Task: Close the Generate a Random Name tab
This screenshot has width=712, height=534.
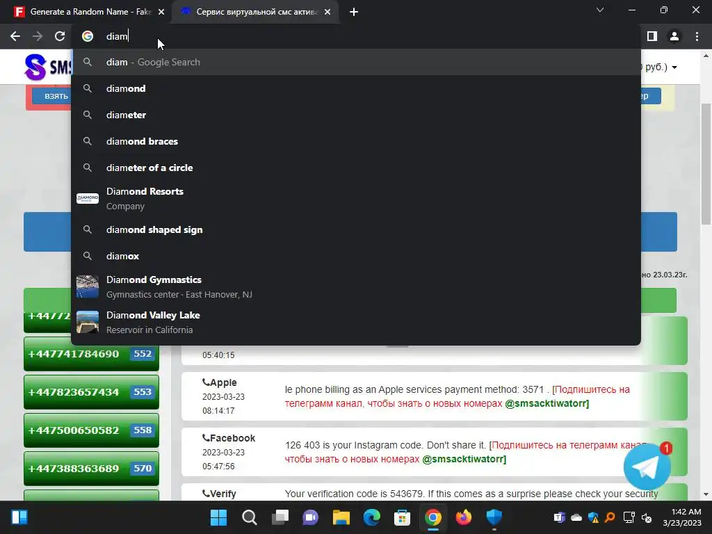Action: coord(161,12)
